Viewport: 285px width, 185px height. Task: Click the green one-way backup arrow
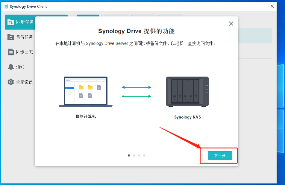[137, 96]
